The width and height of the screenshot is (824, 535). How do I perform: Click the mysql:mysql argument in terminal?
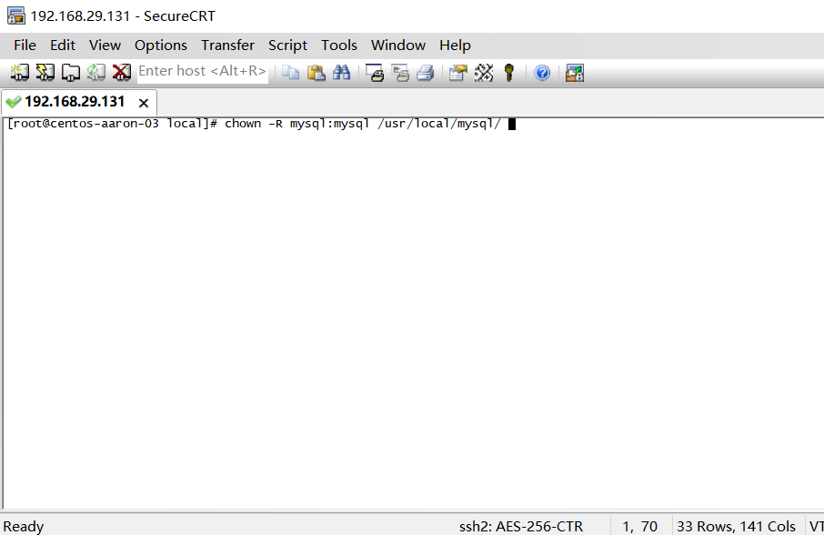coord(330,124)
